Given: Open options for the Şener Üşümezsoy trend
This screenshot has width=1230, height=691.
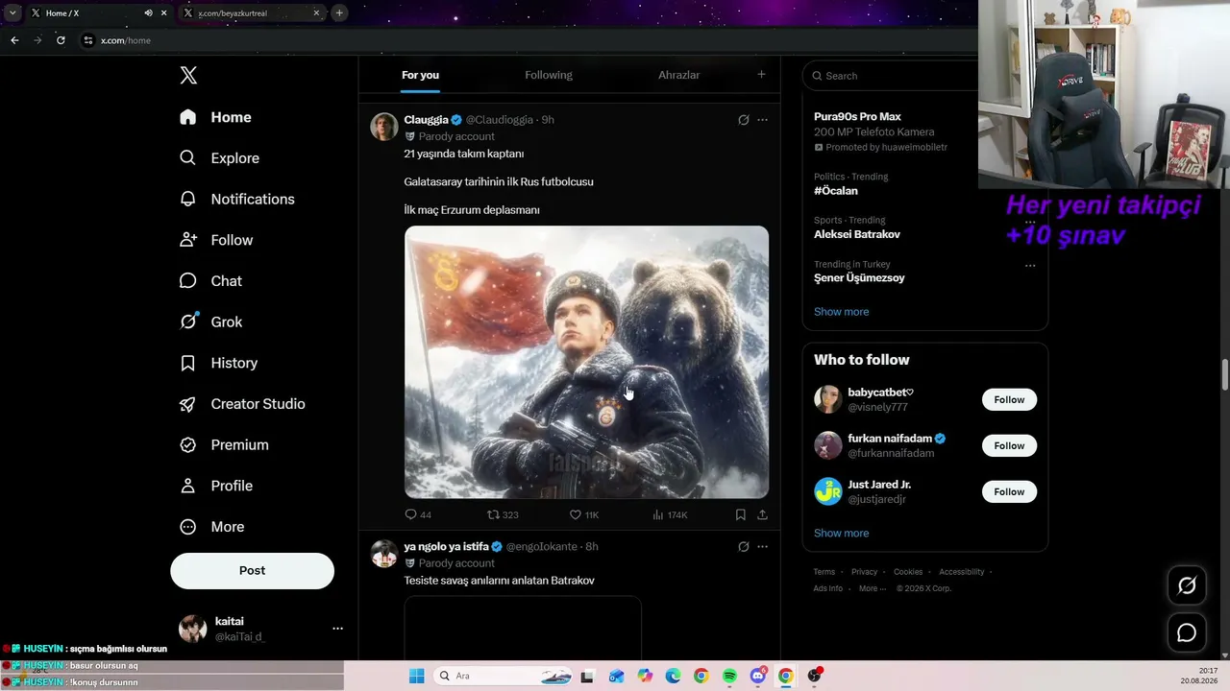Looking at the screenshot, I should tap(1030, 265).
